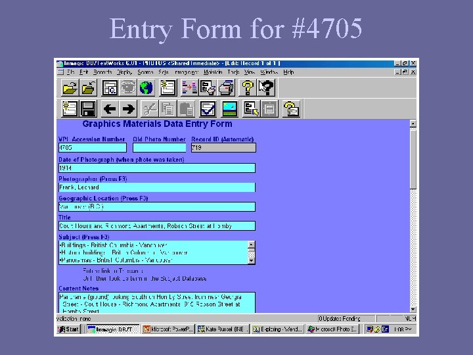This screenshot has height=355, width=473.
Task: Open the Records menu
Action: click(102, 72)
